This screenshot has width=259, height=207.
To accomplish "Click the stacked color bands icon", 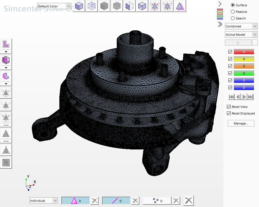I will (x=220, y=14).
